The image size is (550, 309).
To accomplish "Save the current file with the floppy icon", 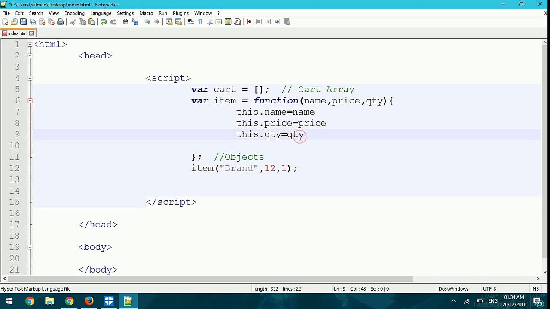I will click(x=23, y=22).
